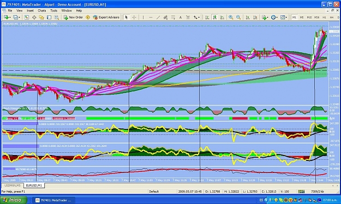Toggle the Navigator star-folder icon
Image resolution: width=341 pixels, height=204 pixels.
41,17
